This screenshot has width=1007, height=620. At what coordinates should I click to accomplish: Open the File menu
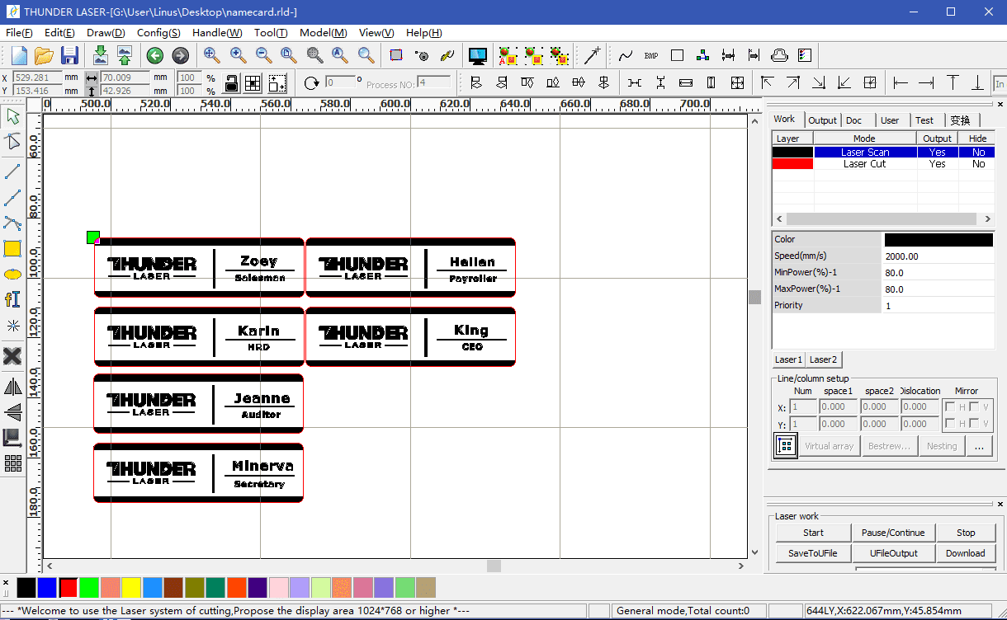click(19, 33)
